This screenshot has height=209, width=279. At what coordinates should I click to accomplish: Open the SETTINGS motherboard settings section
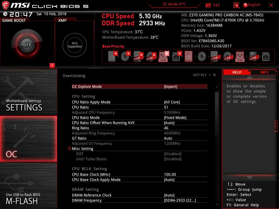pos(28,92)
